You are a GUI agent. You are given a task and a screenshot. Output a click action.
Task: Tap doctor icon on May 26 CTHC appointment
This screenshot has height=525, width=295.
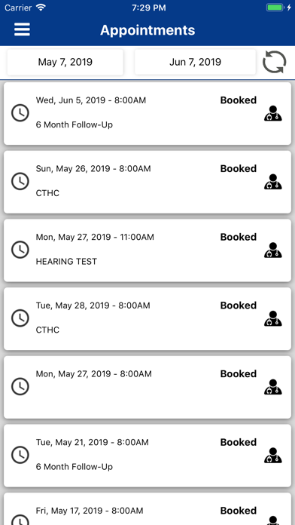(273, 182)
